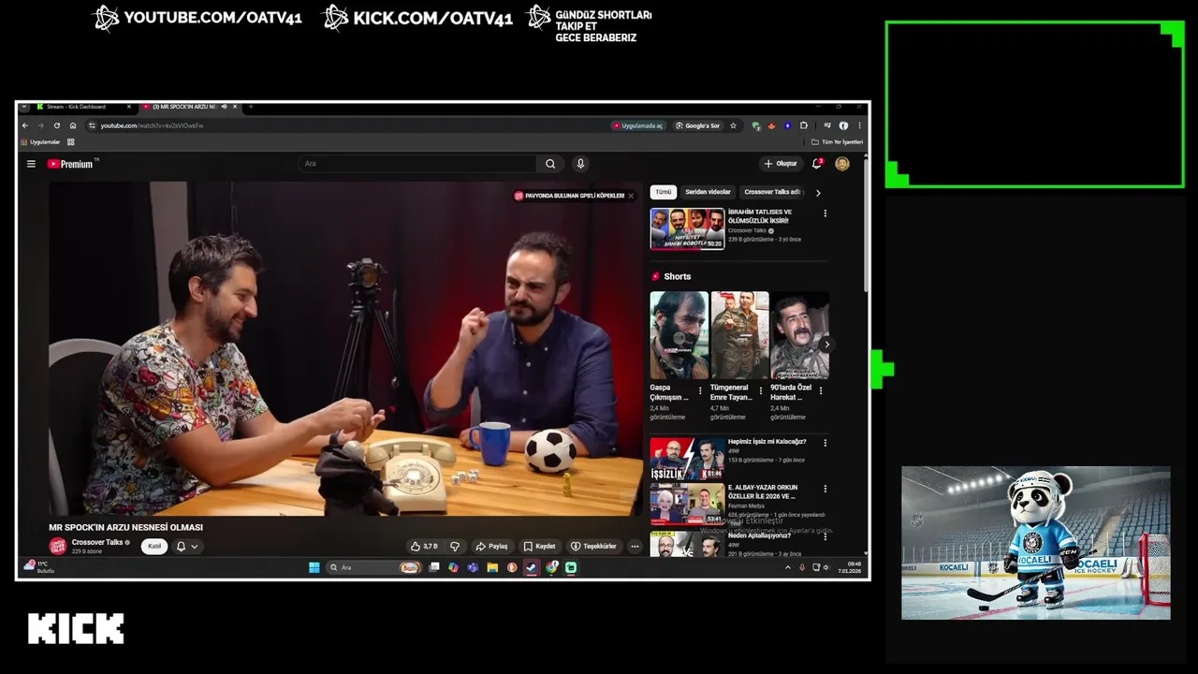Reload the page in Chrome
This screenshot has width=1198, height=674.
tap(56, 125)
